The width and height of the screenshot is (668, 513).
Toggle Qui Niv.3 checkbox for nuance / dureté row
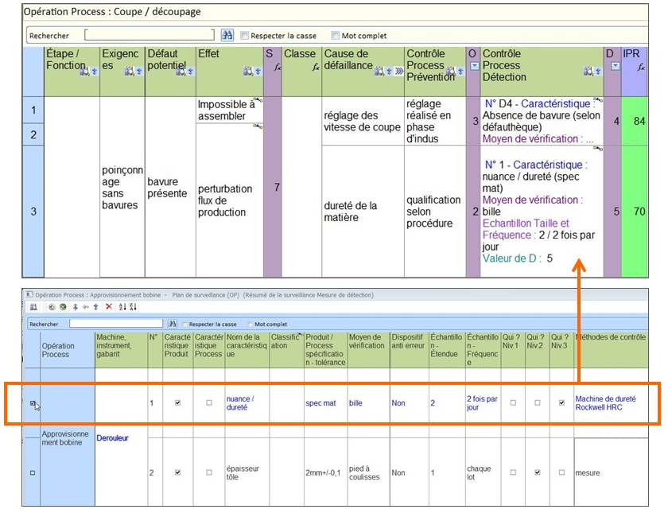tap(561, 402)
